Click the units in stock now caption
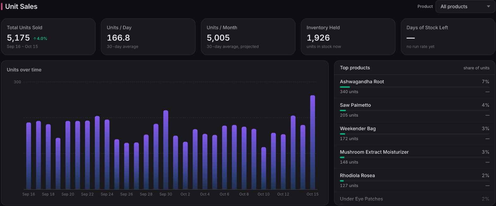The image size is (496, 206). [x=324, y=47]
